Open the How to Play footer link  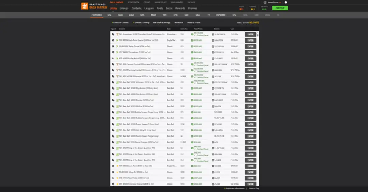(x=254, y=188)
